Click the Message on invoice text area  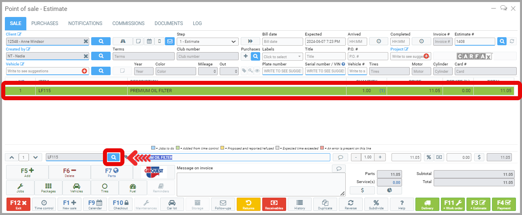click(261, 184)
